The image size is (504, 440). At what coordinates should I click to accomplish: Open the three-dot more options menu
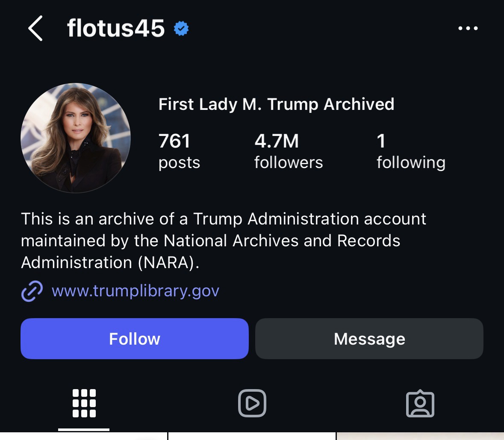(468, 29)
